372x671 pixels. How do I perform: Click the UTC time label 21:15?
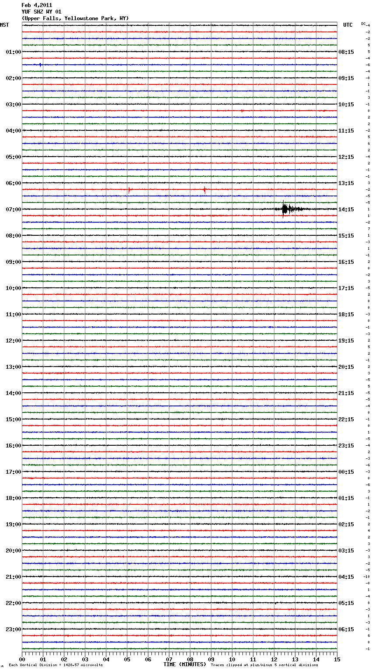pyautogui.click(x=346, y=393)
